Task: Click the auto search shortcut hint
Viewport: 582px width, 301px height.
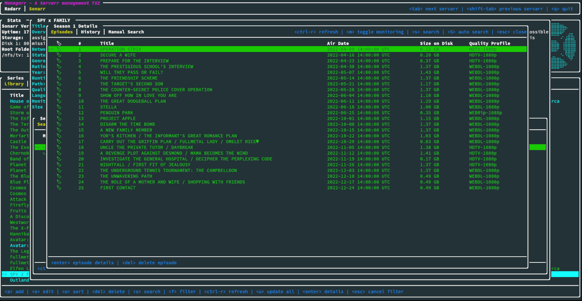Action: [468, 32]
